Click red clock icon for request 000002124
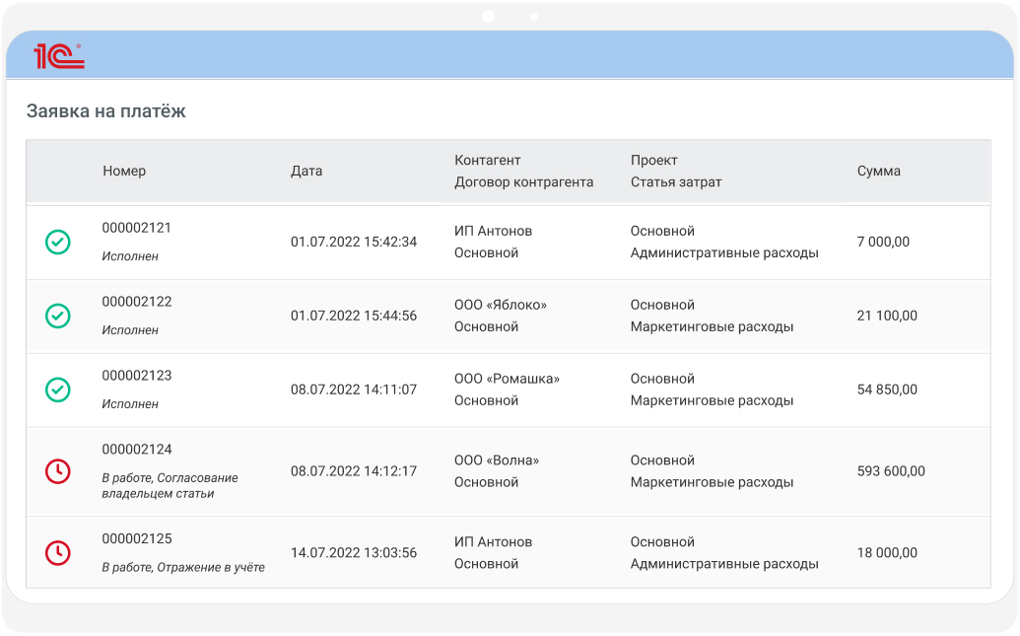 coord(58,471)
